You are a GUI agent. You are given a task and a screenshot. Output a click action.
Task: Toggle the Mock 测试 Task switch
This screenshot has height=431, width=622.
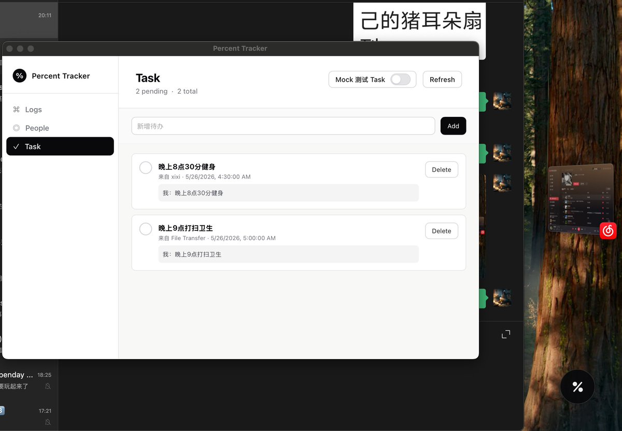pos(400,79)
